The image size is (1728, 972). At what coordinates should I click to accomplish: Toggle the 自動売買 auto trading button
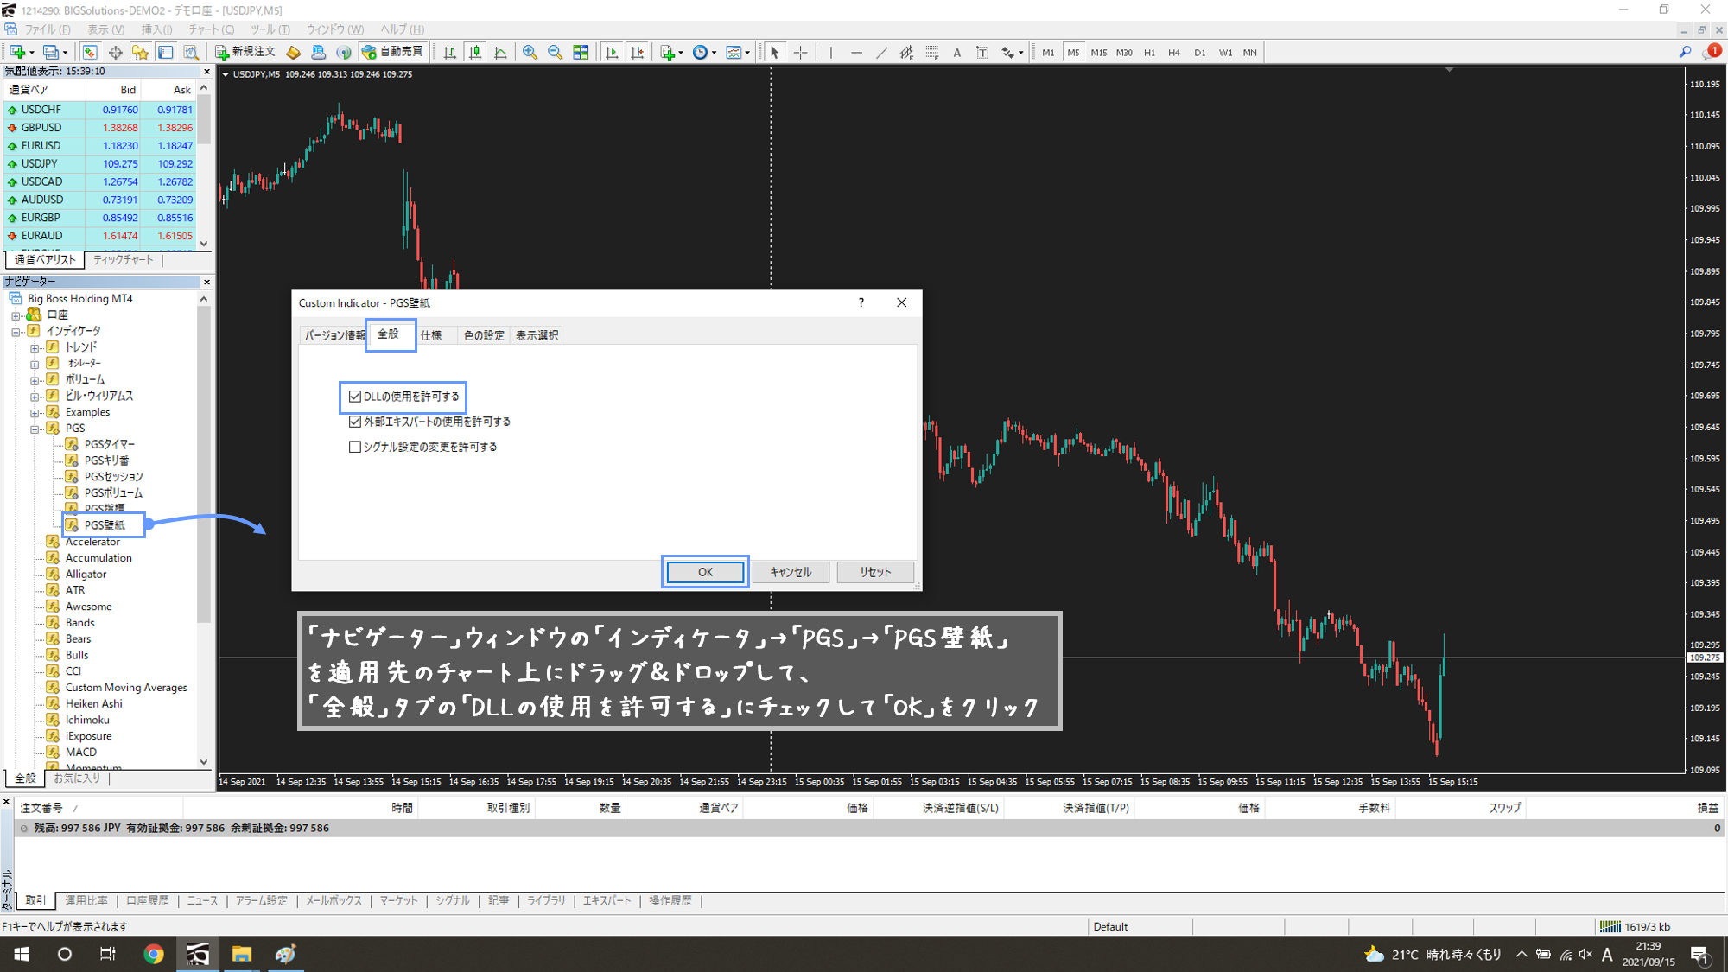pyautogui.click(x=393, y=52)
